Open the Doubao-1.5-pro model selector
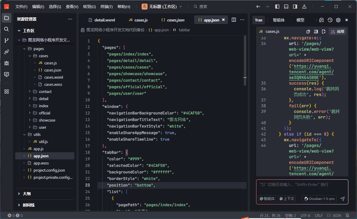357x219 pixels. click(x=319, y=199)
